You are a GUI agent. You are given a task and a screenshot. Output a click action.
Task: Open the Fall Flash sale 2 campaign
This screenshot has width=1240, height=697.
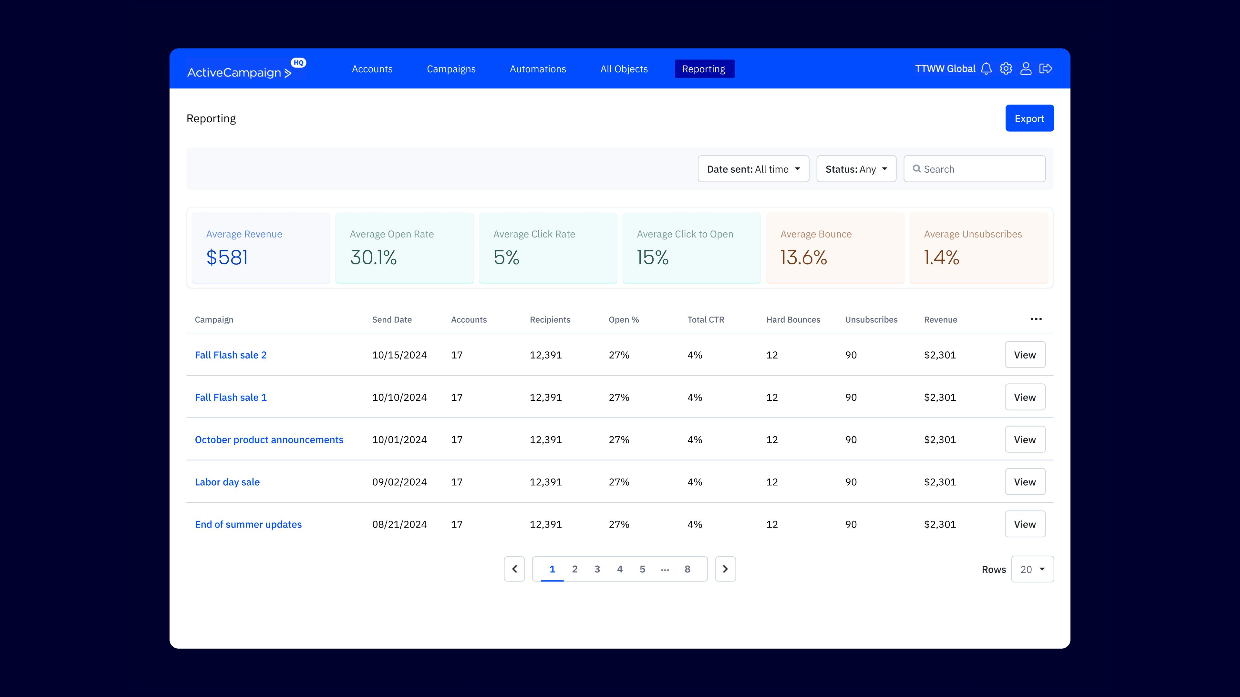[x=231, y=355]
